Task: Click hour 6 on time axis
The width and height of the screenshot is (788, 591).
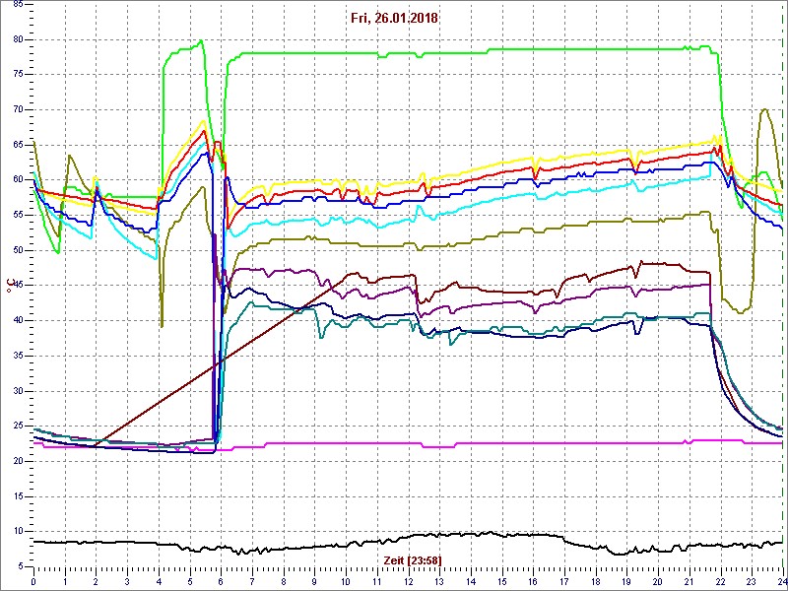Action: [221, 580]
